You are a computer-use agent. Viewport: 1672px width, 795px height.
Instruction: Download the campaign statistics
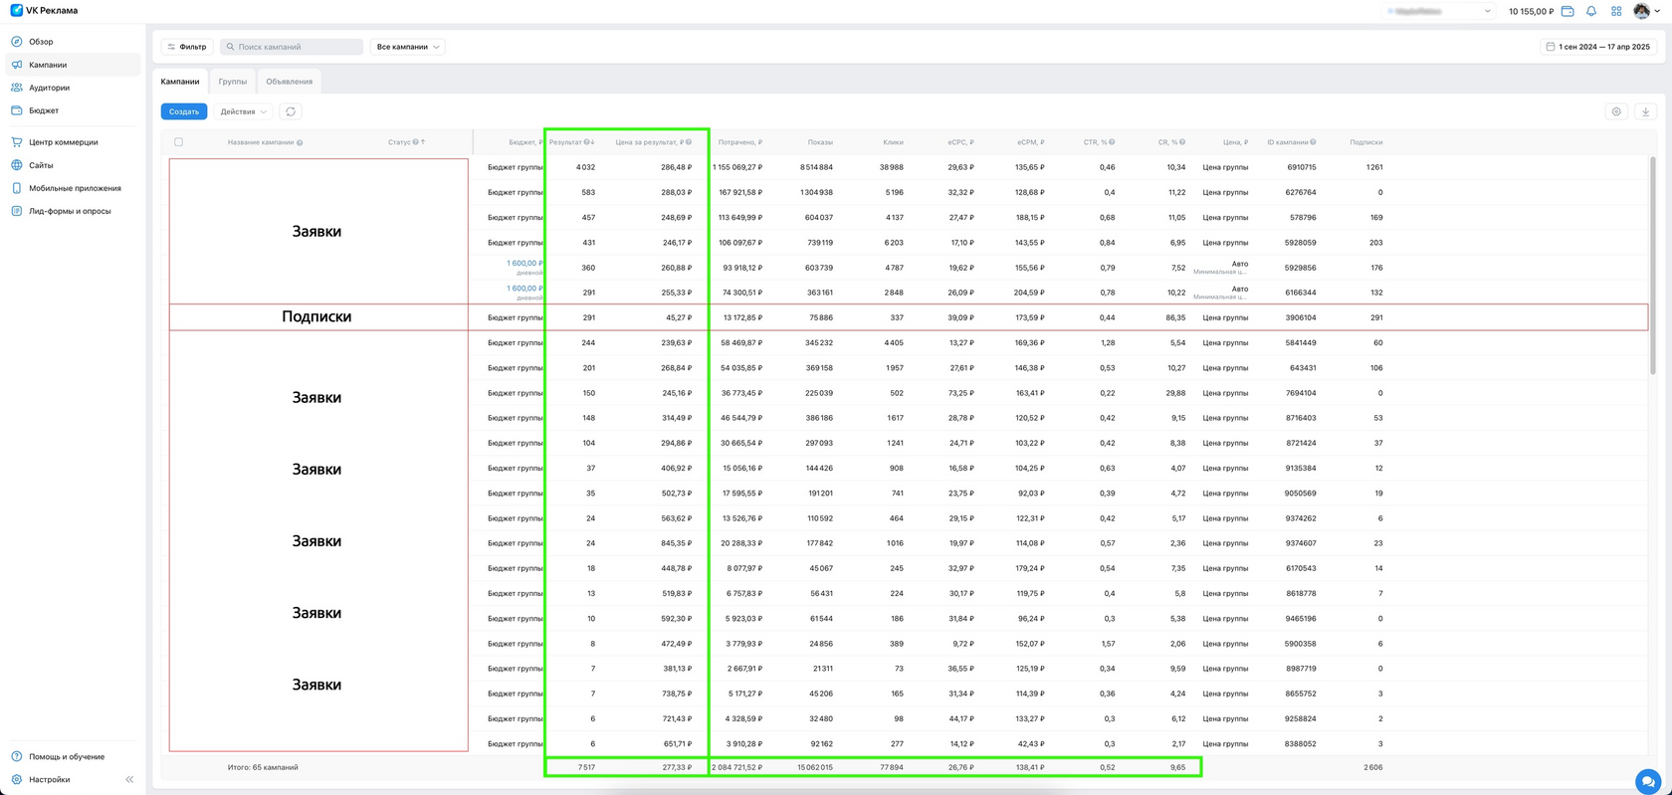(x=1646, y=111)
